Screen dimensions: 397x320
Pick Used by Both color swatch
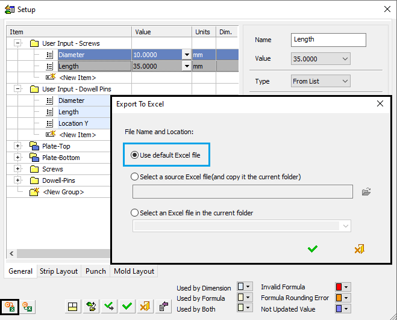(245, 308)
